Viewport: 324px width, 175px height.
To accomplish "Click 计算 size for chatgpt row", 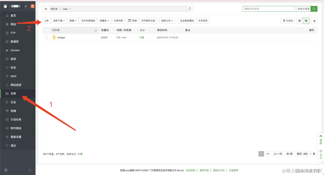I will [142, 37].
